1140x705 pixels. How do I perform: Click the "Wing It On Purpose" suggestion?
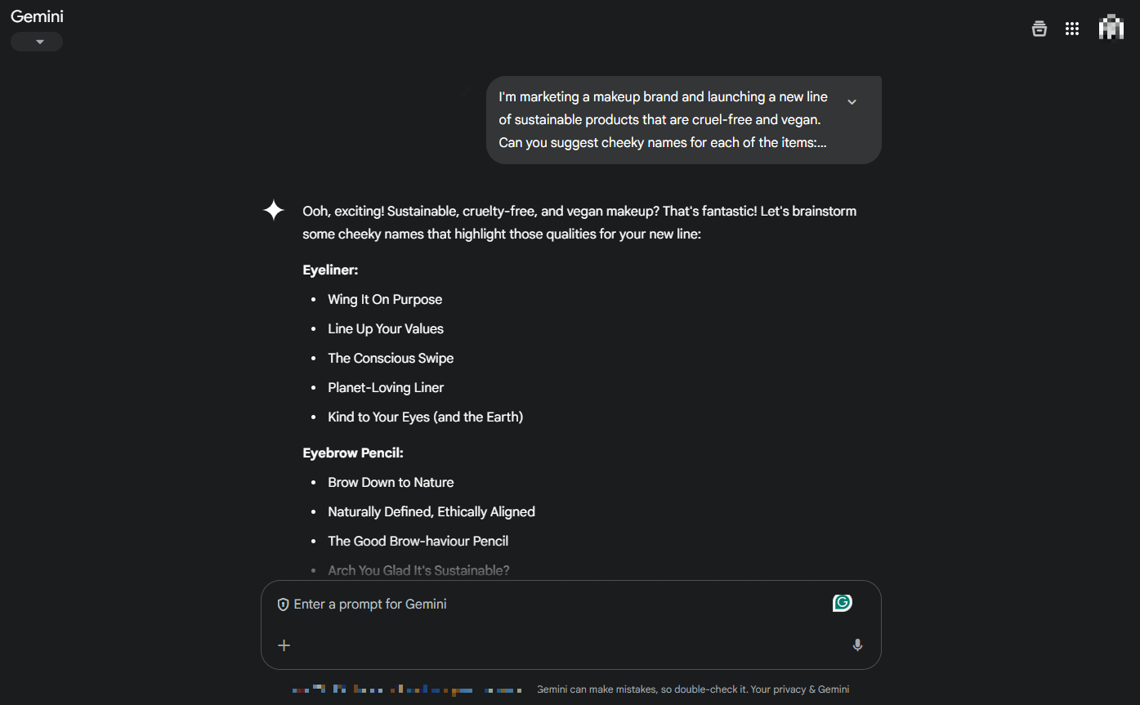coord(385,299)
